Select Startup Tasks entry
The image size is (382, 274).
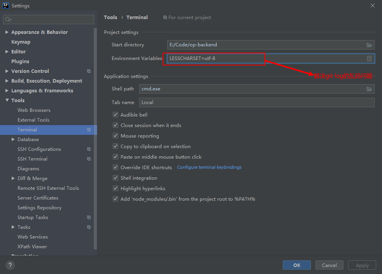tap(33, 217)
